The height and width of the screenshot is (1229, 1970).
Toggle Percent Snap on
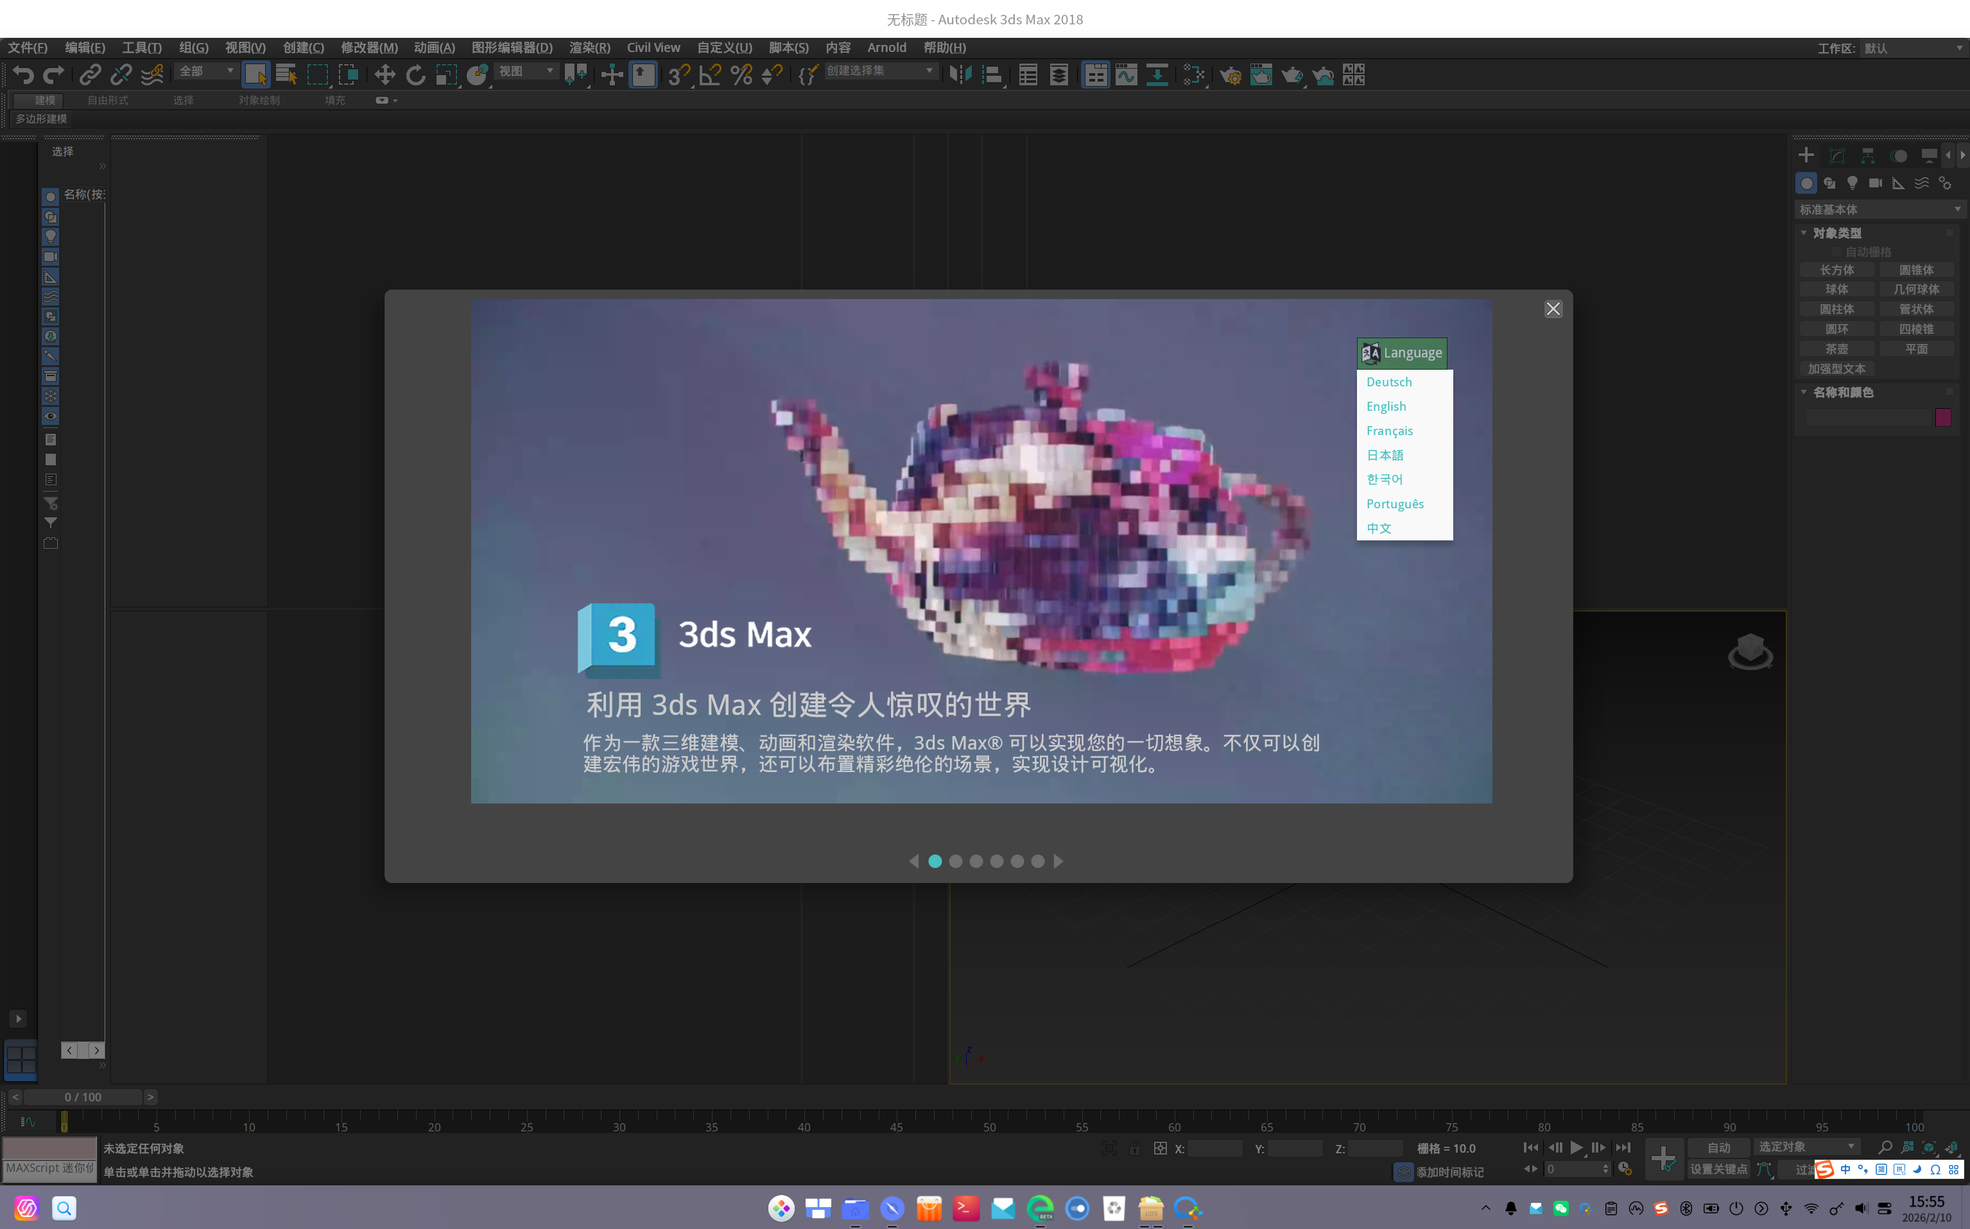[x=741, y=75]
